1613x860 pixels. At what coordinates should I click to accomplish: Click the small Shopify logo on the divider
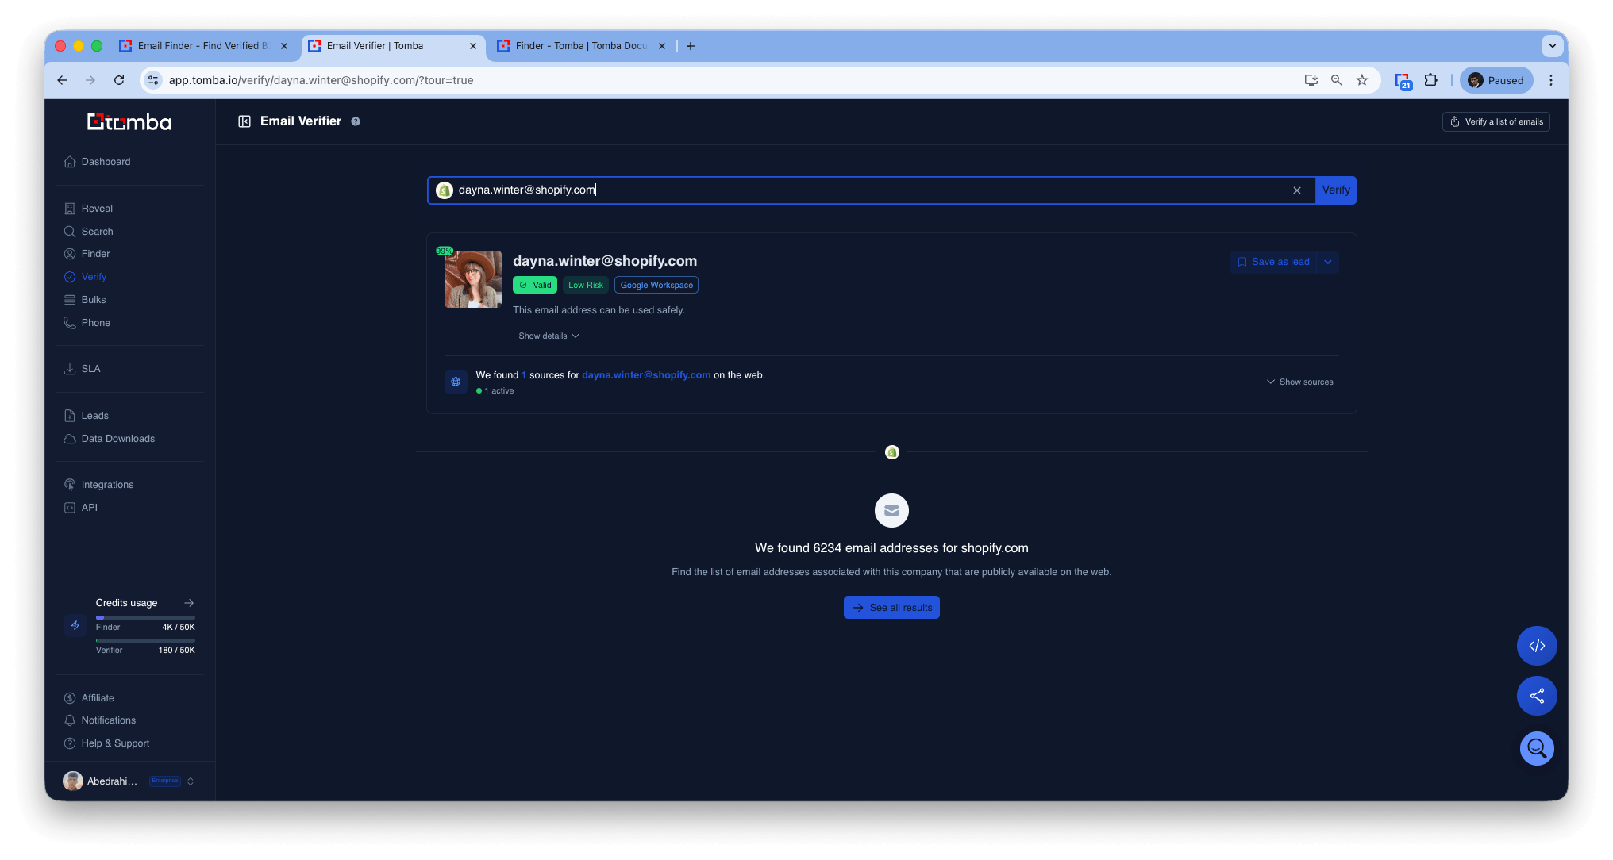pos(892,452)
